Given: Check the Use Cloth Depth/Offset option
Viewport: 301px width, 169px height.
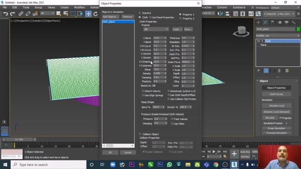Looking at the screenshot, I should tap(168, 95).
